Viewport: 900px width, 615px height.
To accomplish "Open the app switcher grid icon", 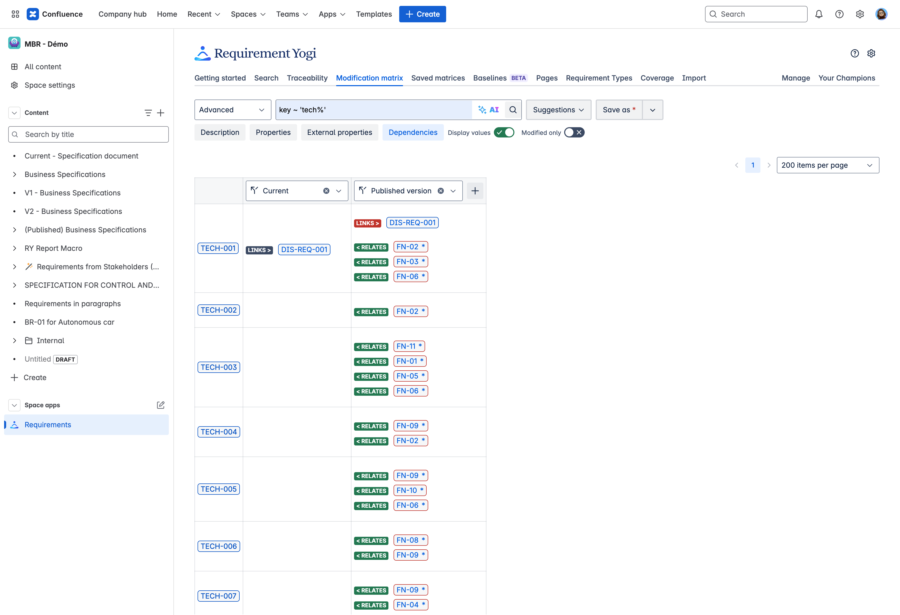I will (x=15, y=14).
